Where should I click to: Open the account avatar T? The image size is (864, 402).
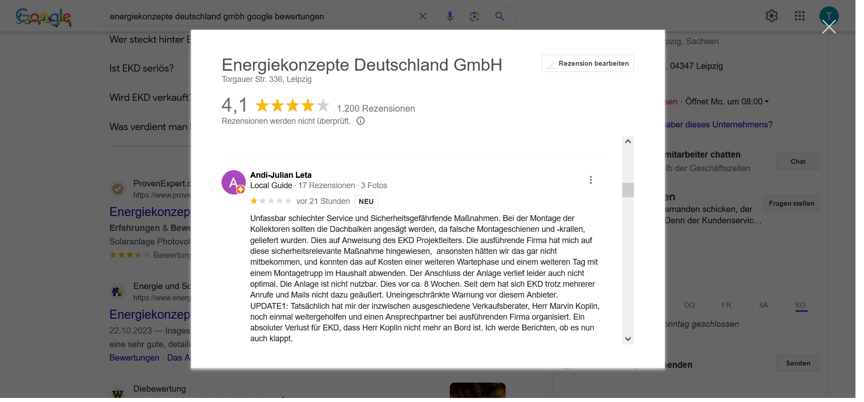point(828,16)
